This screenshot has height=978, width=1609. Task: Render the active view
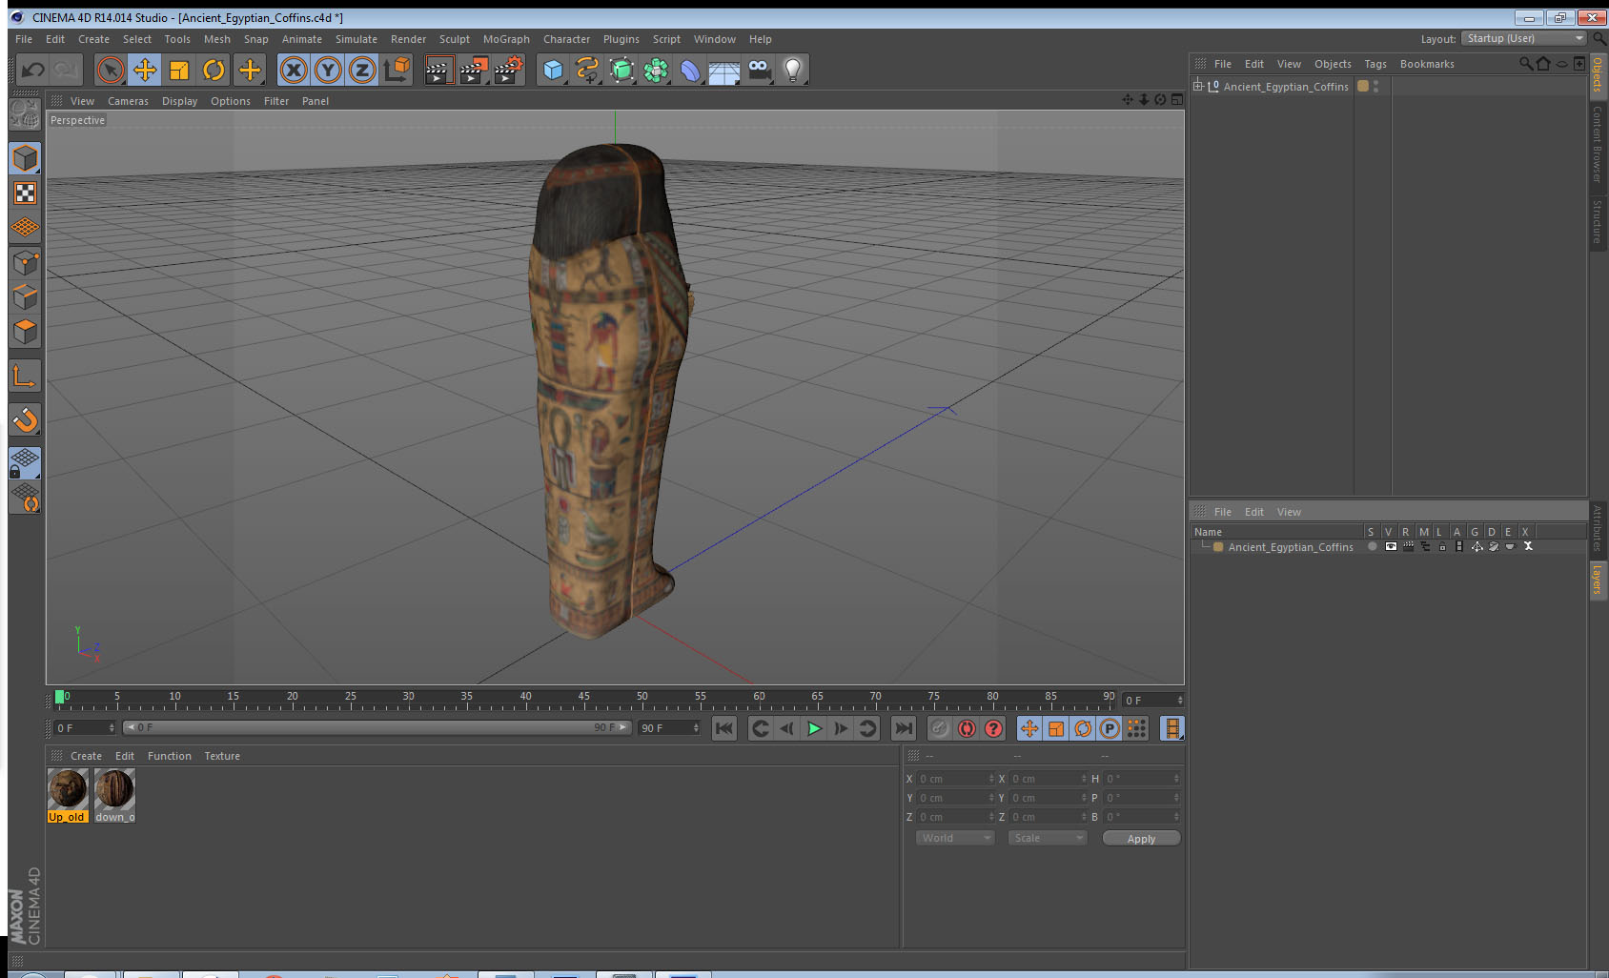[438, 70]
